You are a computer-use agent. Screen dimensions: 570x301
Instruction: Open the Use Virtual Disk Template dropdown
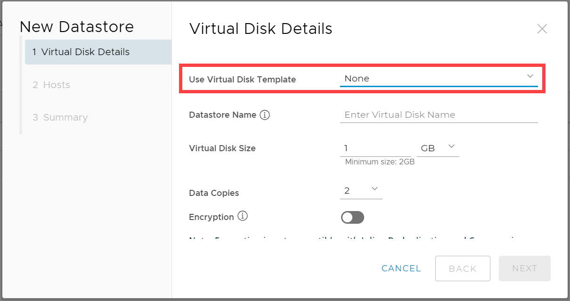pos(438,78)
